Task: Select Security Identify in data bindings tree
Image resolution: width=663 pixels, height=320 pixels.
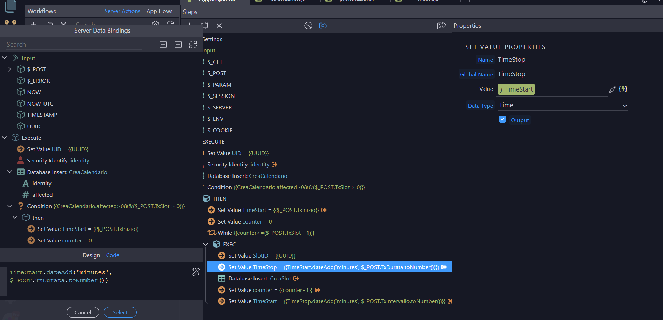Action: 58,161
